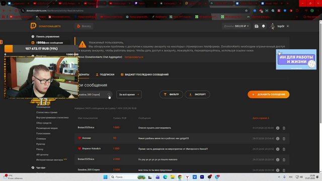Open Сбор средств in the sidebar
The image size is (322, 181).
click(x=44, y=123)
